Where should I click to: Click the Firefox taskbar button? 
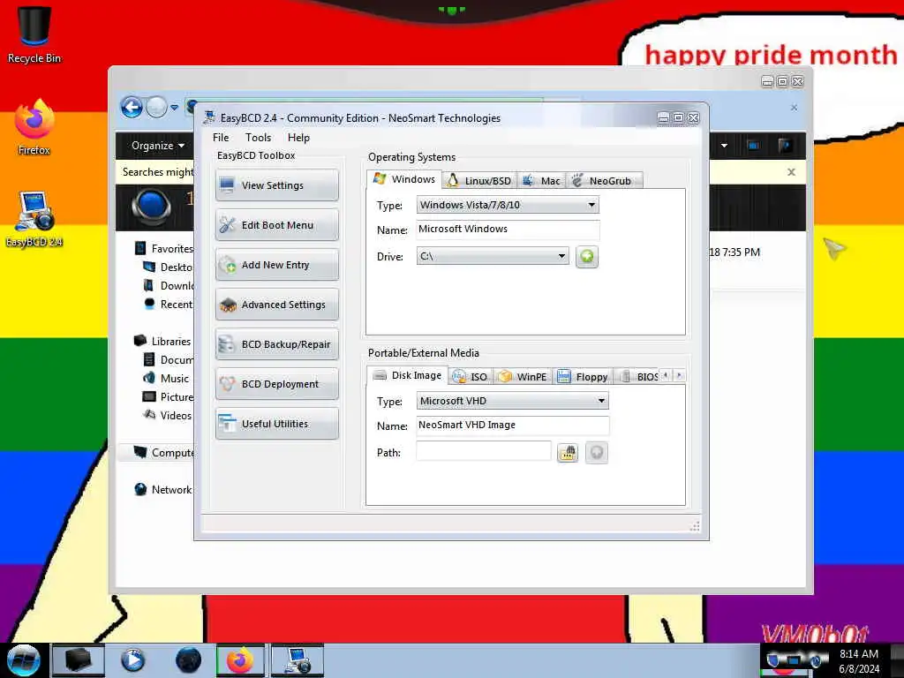[240, 660]
